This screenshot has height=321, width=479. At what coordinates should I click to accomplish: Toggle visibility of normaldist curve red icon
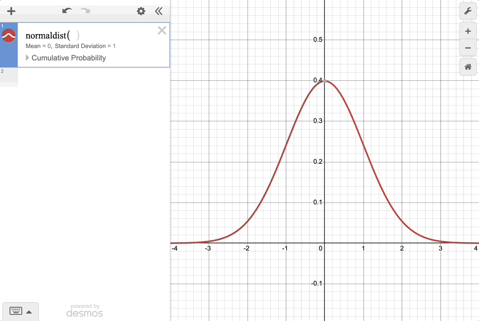click(9, 35)
